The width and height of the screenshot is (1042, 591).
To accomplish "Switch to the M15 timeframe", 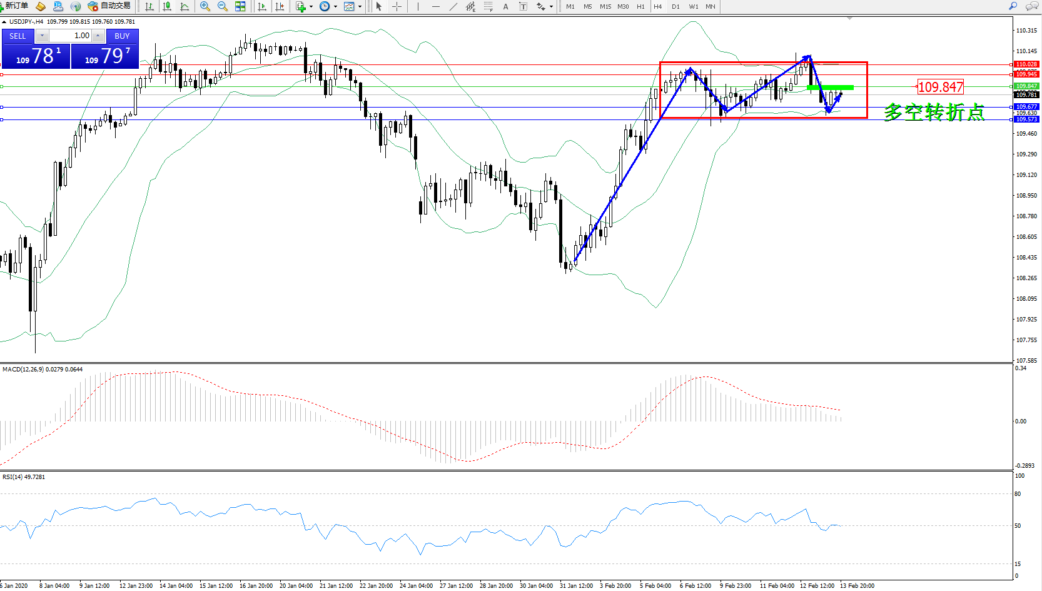I will [x=605, y=6].
